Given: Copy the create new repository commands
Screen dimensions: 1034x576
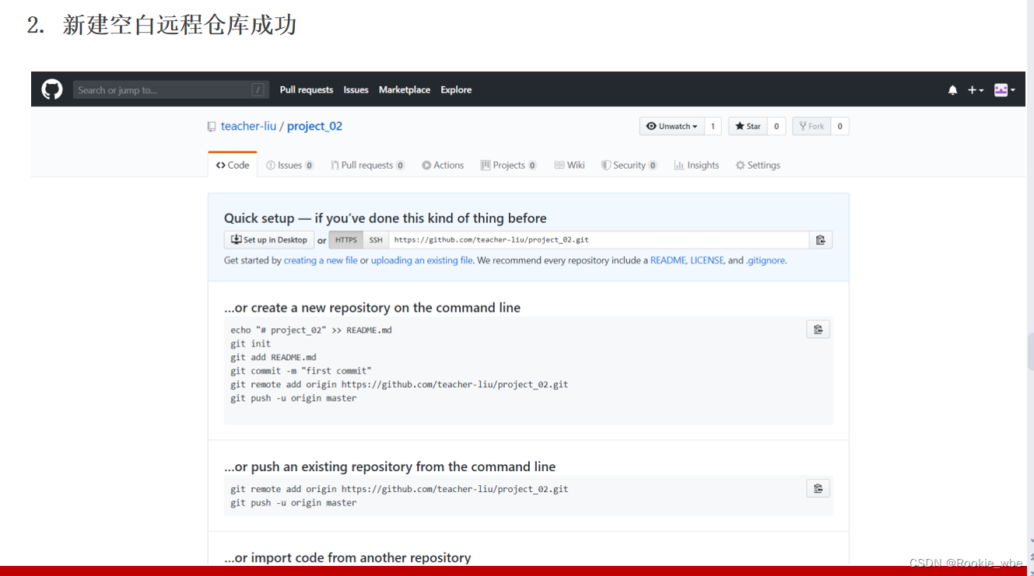Looking at the screenshot, I should click(818, 329).
